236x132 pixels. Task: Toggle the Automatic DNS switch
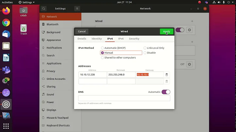click(x=166, y=92)
